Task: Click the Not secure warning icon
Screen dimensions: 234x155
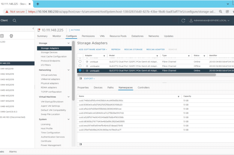Action: tap(7, 12)
